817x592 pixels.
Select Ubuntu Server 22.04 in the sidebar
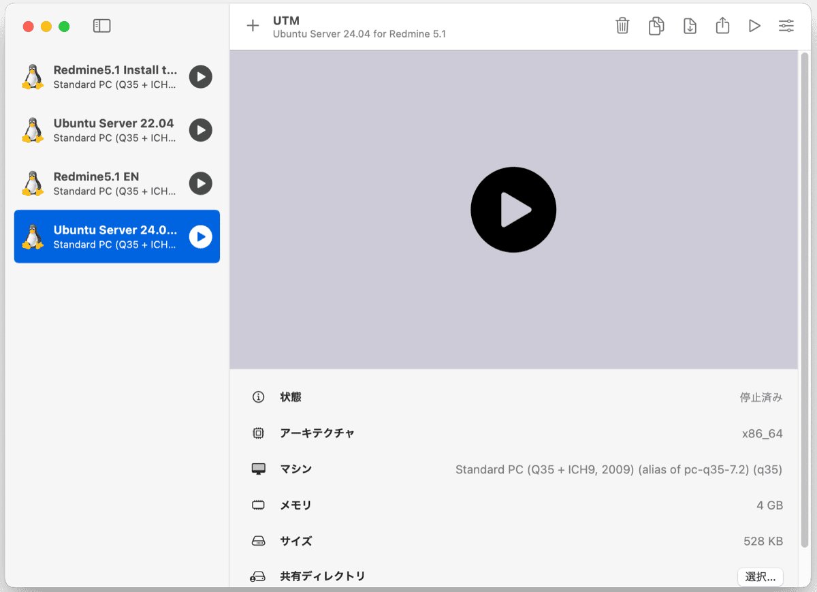point(114,130)
